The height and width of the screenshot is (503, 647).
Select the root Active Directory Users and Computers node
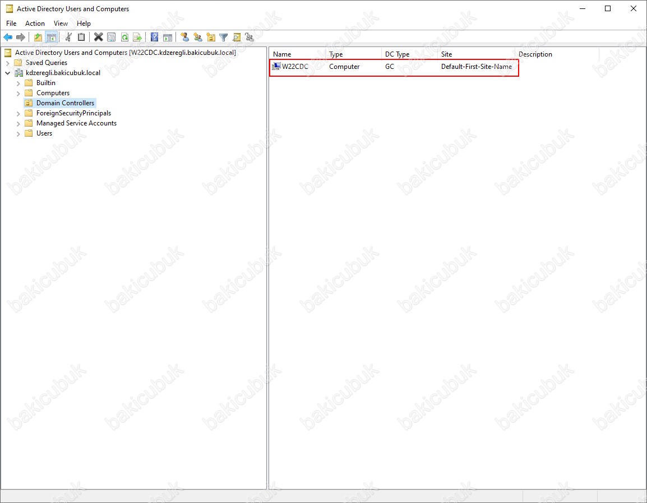(x=126, y=53)
